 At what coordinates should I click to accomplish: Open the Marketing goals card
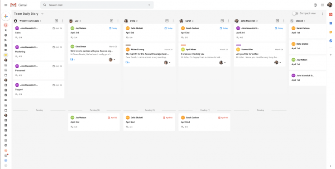coord(38,52)
